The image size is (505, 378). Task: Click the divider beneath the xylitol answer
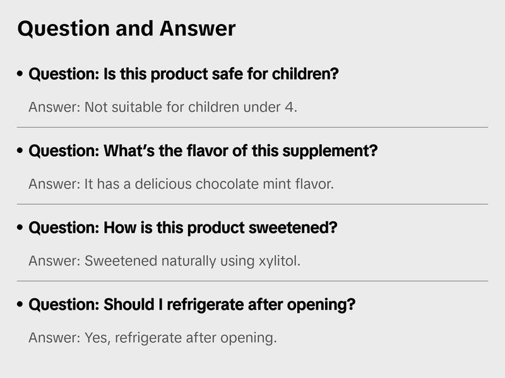coord(252,281)
